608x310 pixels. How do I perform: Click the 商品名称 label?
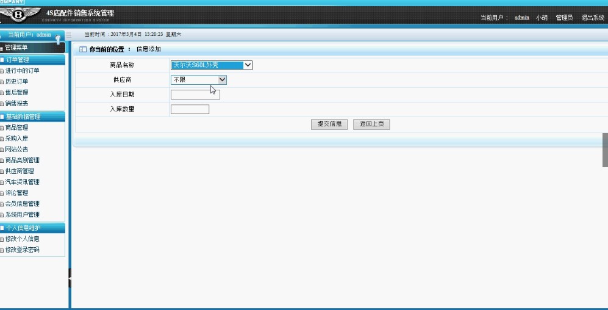tap(122, 65)
